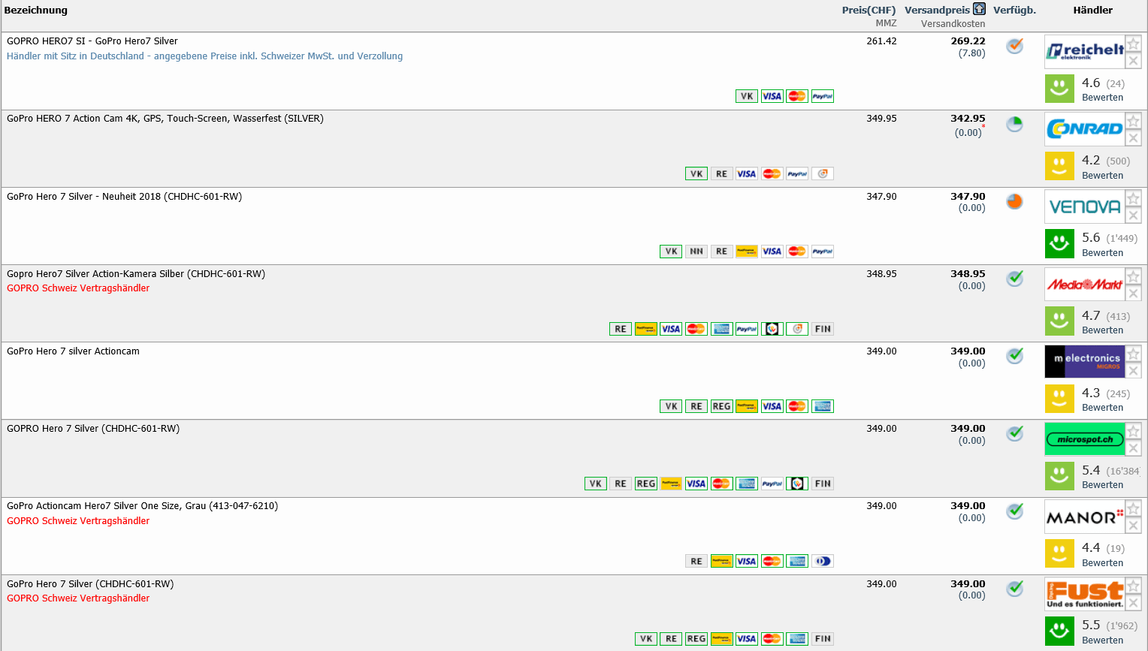Open the reichelt elektronik dealer logo
This screenshot has width=1148, height=651.
1085,52
